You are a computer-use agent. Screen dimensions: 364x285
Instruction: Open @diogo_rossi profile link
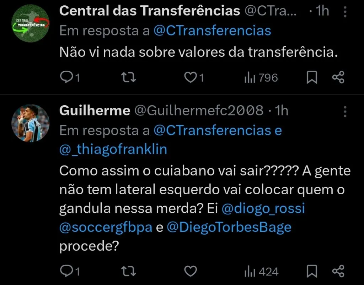coord(263,209)
